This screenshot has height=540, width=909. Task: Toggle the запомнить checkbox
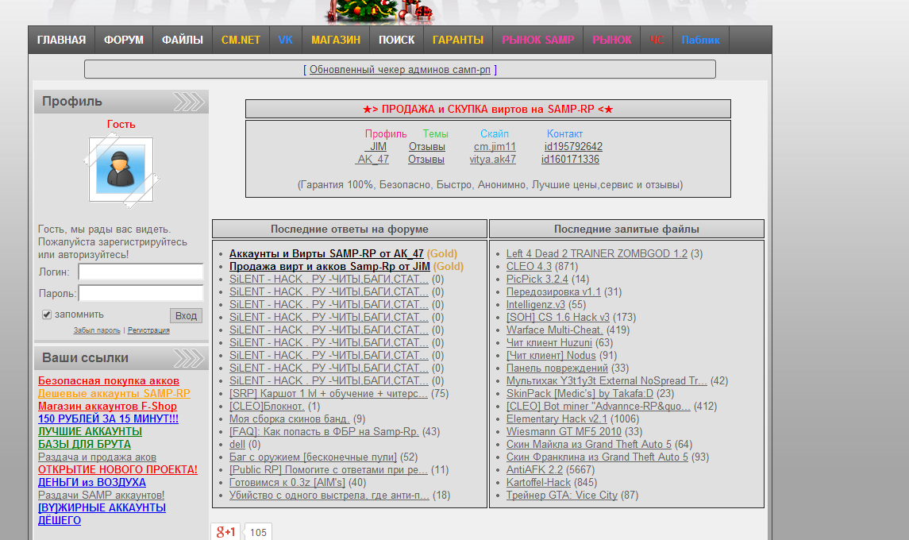coord(47,314)
